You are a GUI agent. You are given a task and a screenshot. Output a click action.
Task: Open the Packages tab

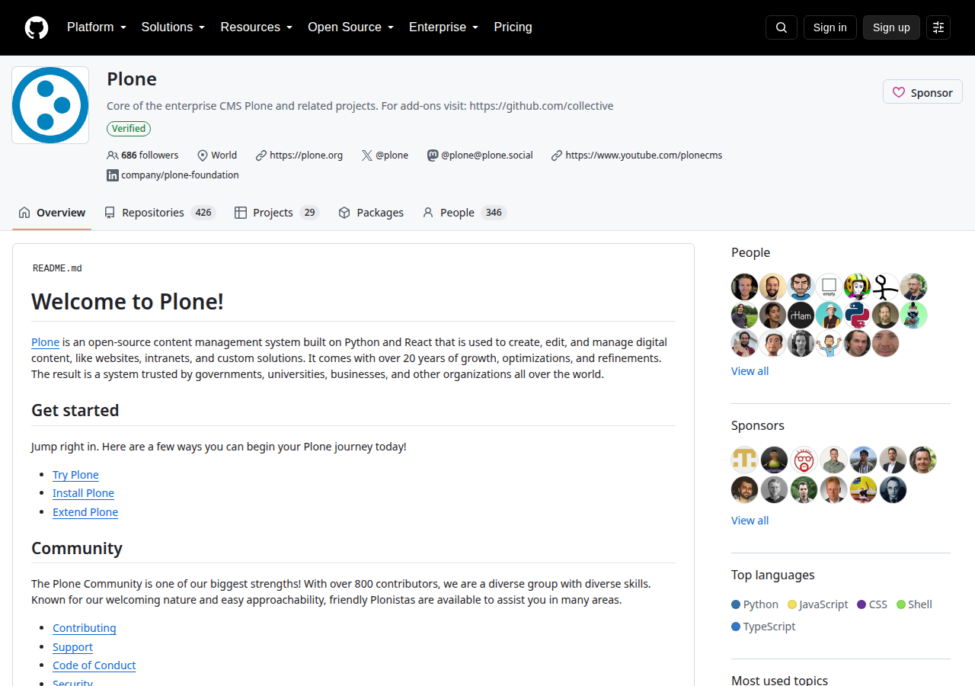pos(371,213)
